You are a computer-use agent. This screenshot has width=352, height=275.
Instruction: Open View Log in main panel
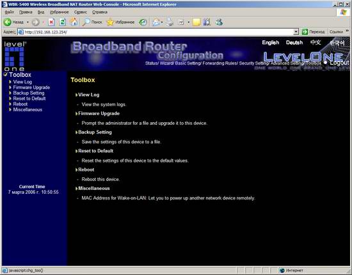pyautogui.click(x=89, y=95)
